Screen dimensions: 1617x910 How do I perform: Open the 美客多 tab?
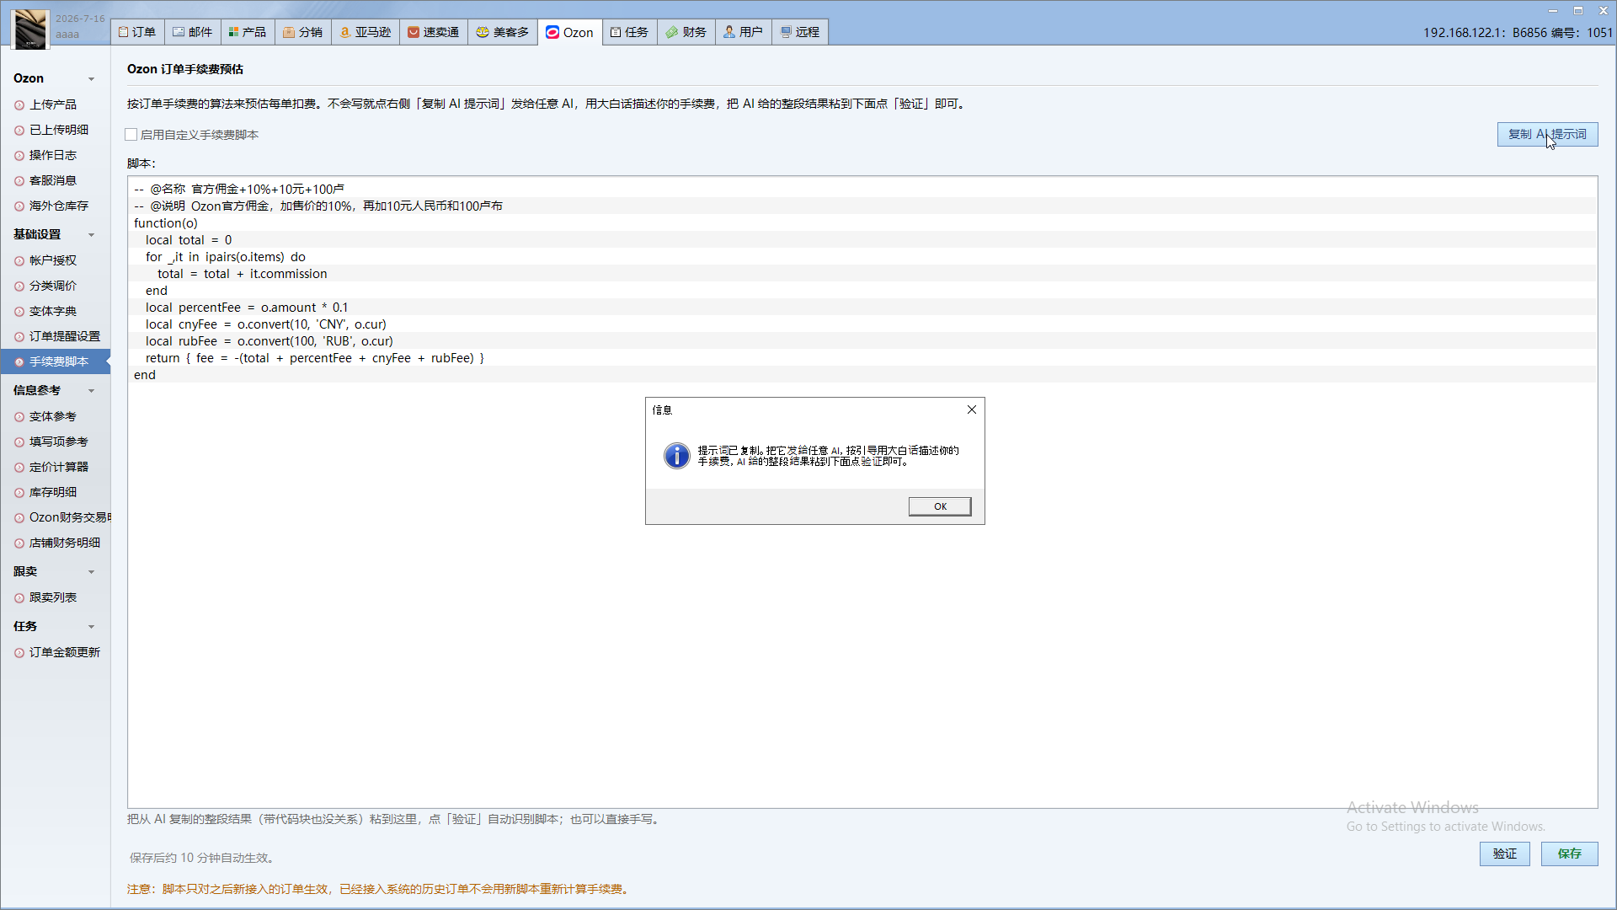503,32
